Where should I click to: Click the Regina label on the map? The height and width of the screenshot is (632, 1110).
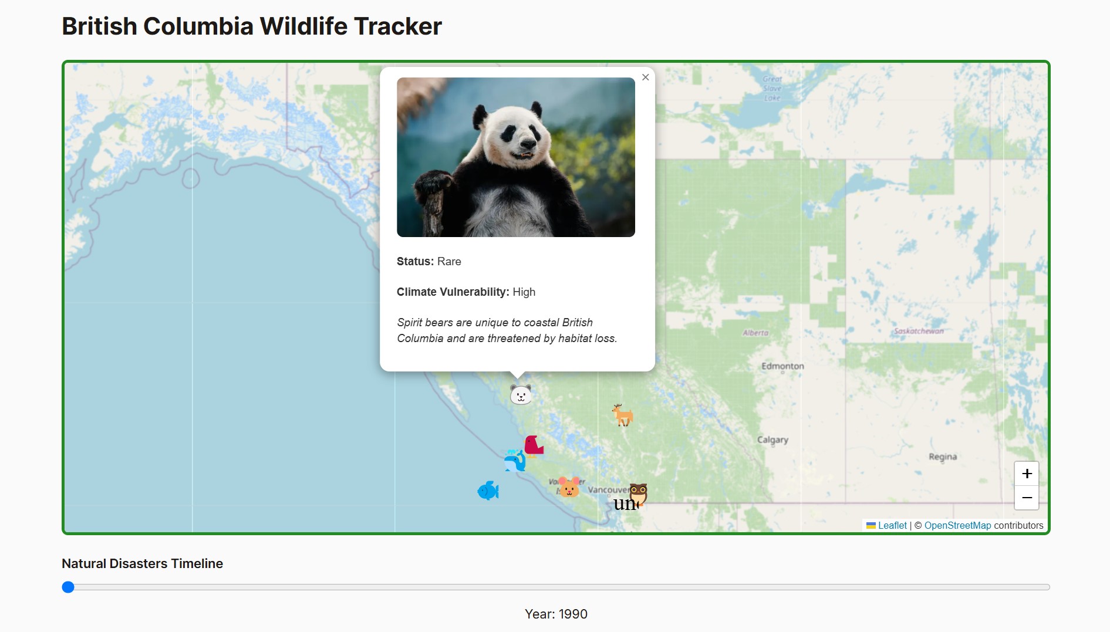[x=943, y=457]
